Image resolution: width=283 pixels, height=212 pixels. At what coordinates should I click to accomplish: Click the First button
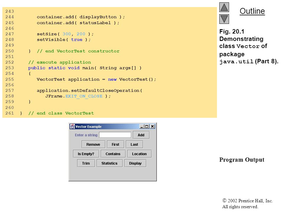pos(116,144)
